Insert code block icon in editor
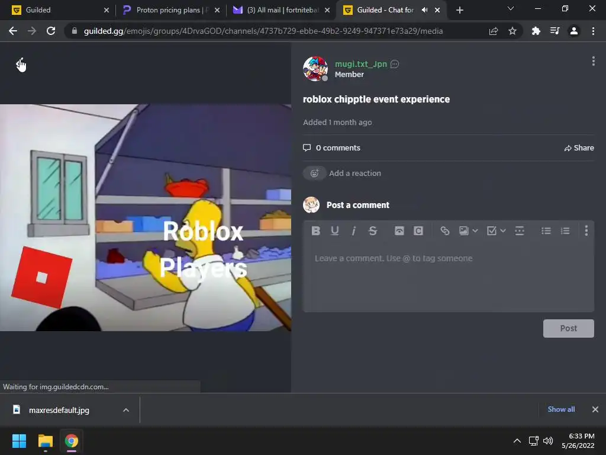The width and height of the screenshot is (606, 455). click(x=418, y=231)
